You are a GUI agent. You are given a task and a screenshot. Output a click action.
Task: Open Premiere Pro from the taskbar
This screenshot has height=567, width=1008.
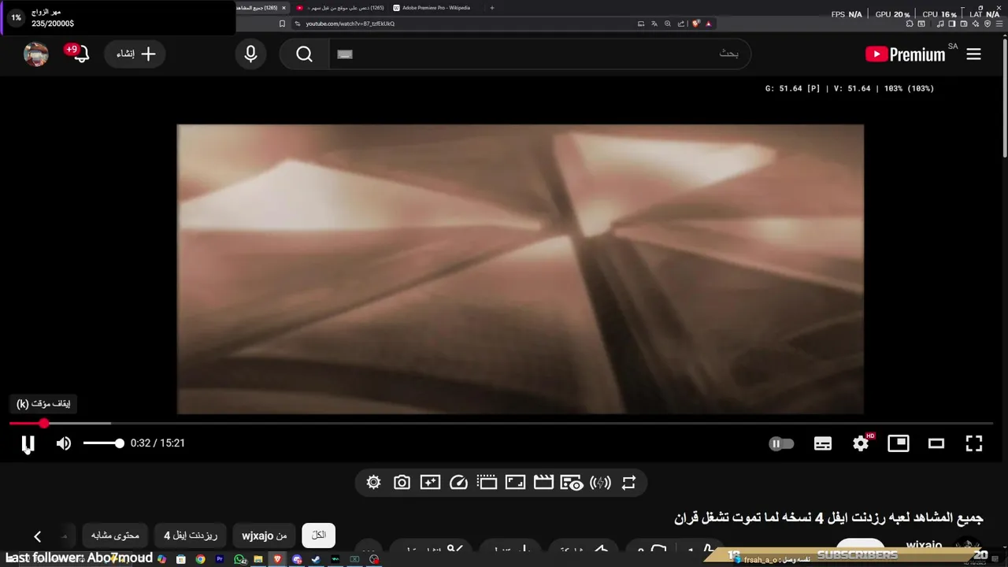(x=220, y=559)
